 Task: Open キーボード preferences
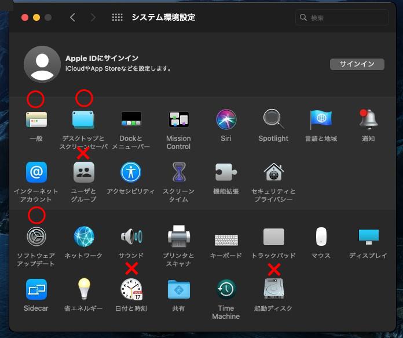pyautogui.click(x=226, y=240)
